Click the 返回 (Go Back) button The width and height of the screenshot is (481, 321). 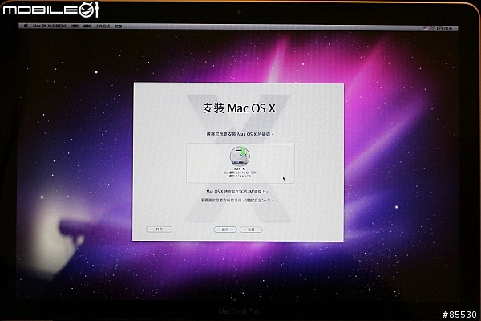click(x=224, y=230)
